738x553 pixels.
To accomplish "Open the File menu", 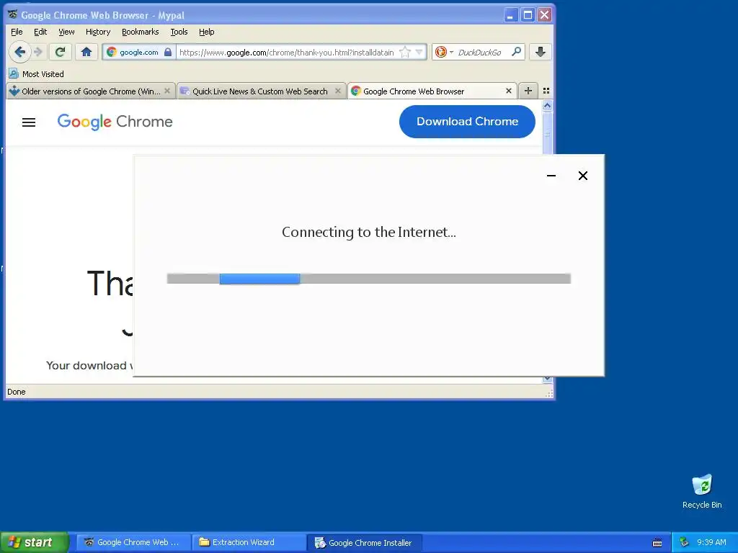I will [x=17, y=32].
